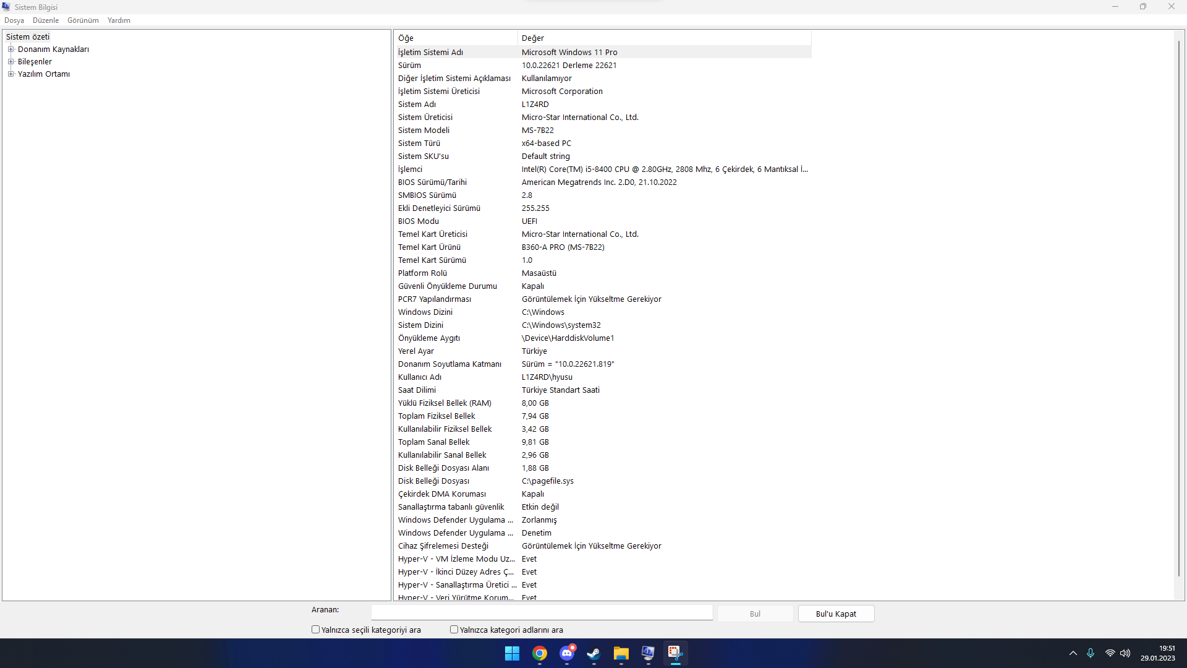The height and width of the screenshot is (668, 1187).
Task: Open the Dosya menu
Action: (14, 20)
